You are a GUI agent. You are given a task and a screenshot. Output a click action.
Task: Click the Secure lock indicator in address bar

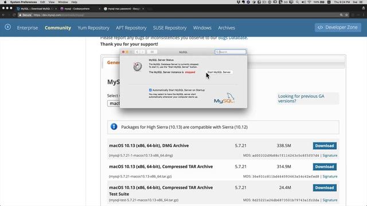[25, 15]
